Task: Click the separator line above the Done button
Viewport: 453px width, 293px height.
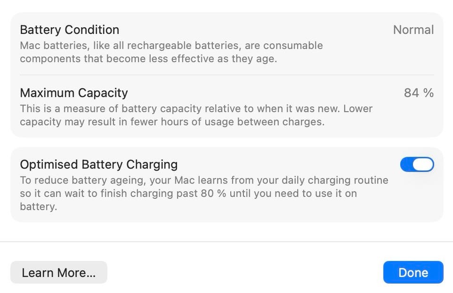Action: tap(226, 242)
